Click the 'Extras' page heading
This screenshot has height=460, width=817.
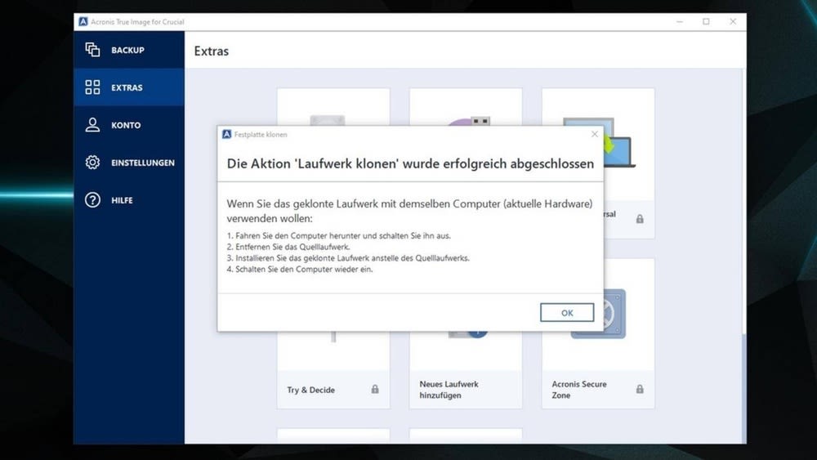coord(211,51)
